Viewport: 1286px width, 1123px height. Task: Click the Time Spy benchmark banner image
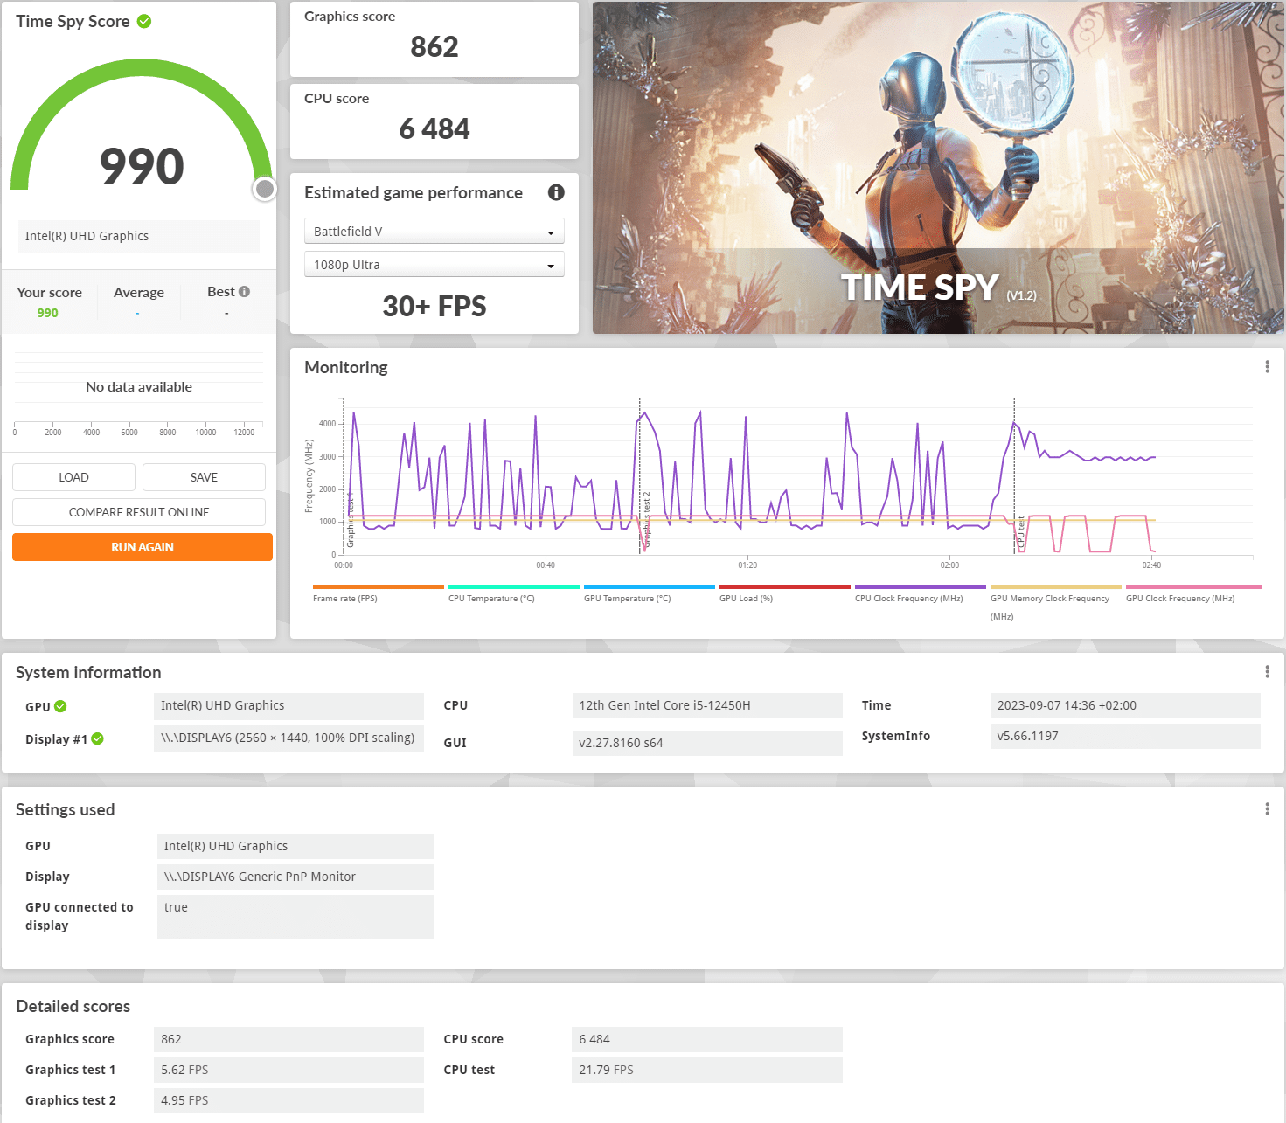tap(937, 167)
